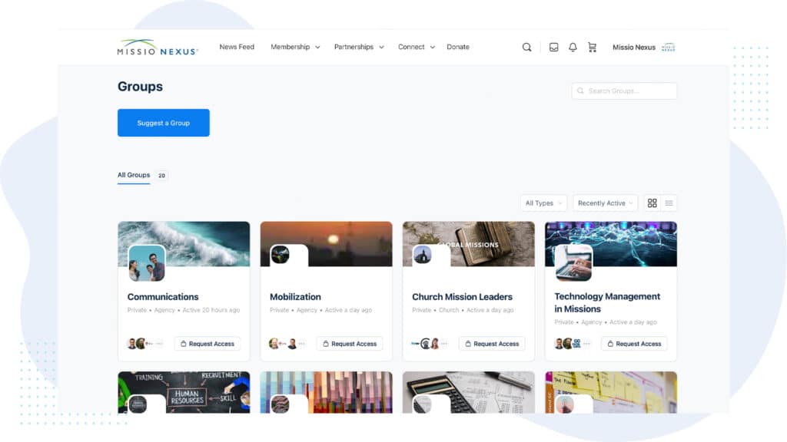Switch to grid view layout
This screenshot has height=442, width=787.
[x=653, y=203]
